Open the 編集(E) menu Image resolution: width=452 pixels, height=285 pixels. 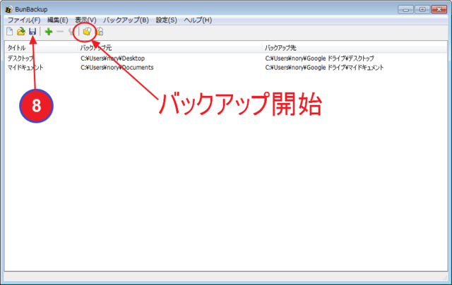tap(58, 20)
